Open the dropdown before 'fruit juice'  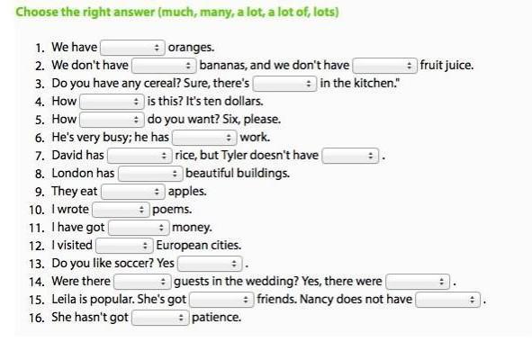(x=385, y=66)
